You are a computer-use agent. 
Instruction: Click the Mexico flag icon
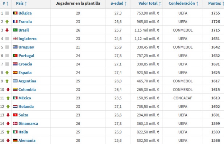15,98
